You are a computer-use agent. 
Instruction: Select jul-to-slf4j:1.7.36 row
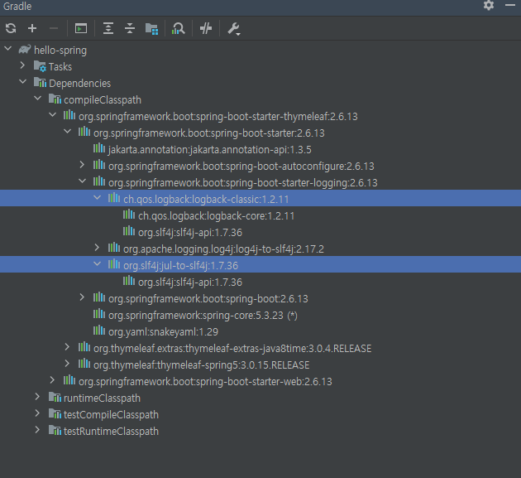click(x=260, y=264)
